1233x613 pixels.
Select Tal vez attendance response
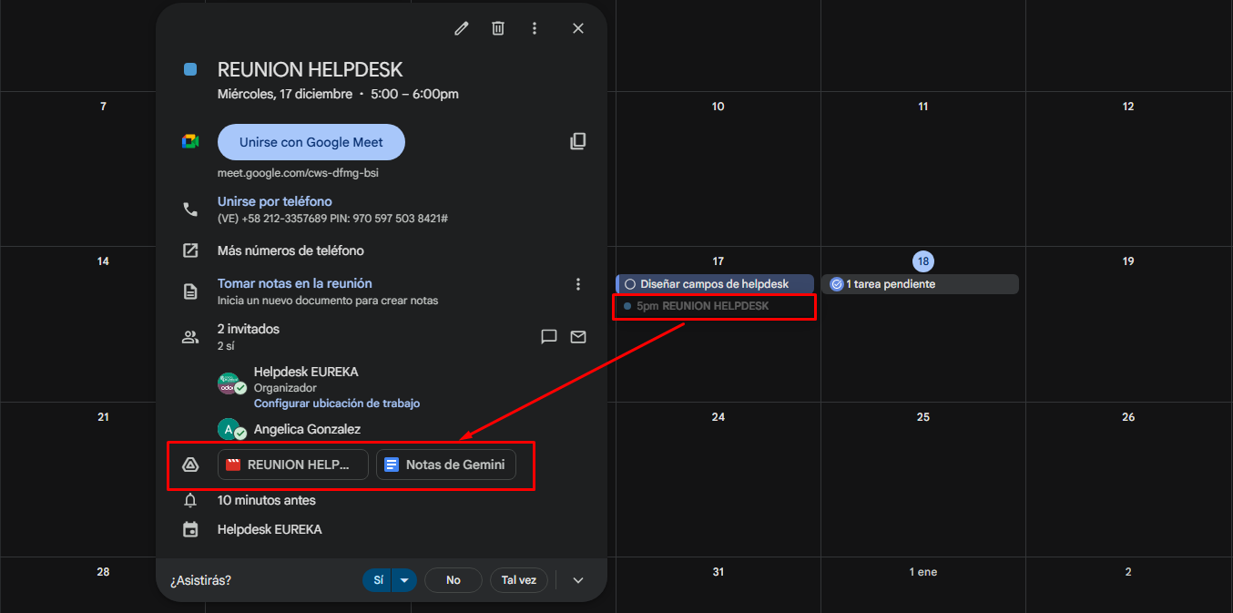[518, 580]
